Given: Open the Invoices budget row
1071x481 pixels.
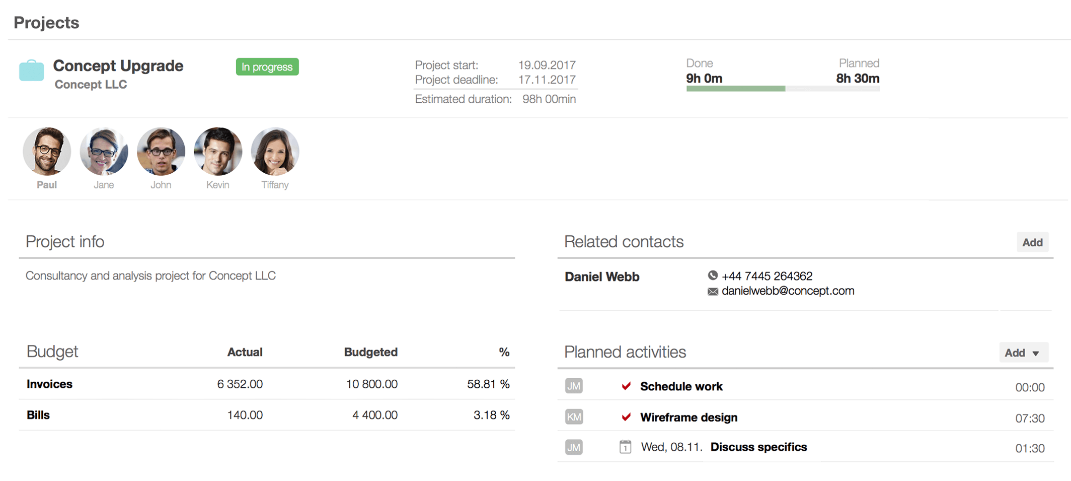Looking at the screenshot, I should [267, 384].
